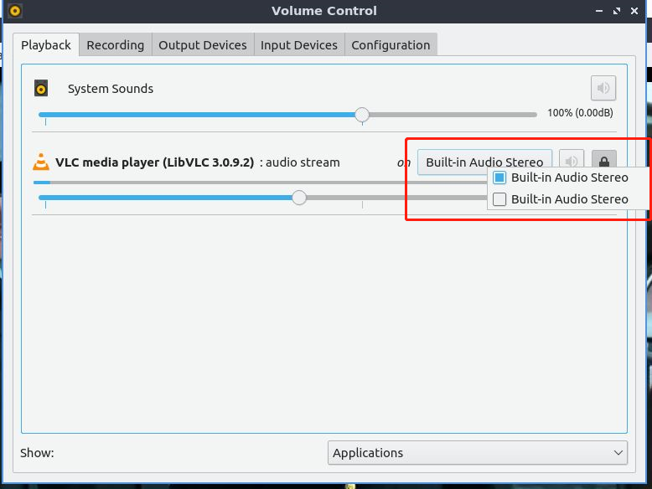Mute the System Sounds stream
This screenshot has height=489, width=652.
pos(603,88)
